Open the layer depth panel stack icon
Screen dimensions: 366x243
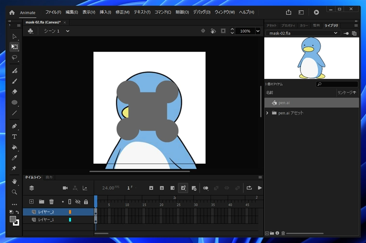[32, 188]
